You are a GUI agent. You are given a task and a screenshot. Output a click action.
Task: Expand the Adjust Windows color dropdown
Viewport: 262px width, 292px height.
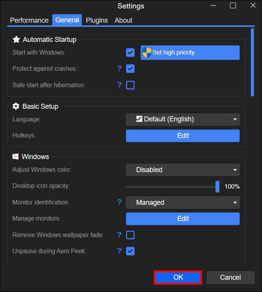(x=182, y=170)
